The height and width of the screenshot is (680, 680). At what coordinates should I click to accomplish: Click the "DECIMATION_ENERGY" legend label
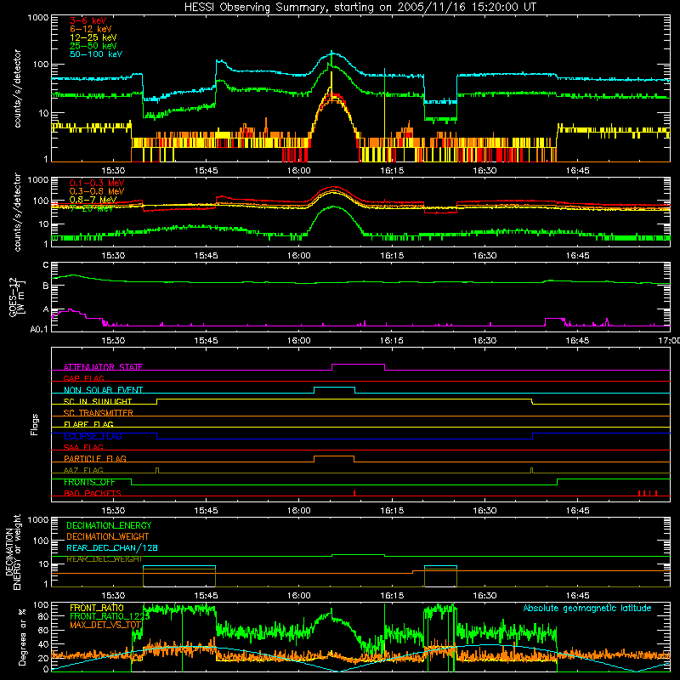(109, 525)
